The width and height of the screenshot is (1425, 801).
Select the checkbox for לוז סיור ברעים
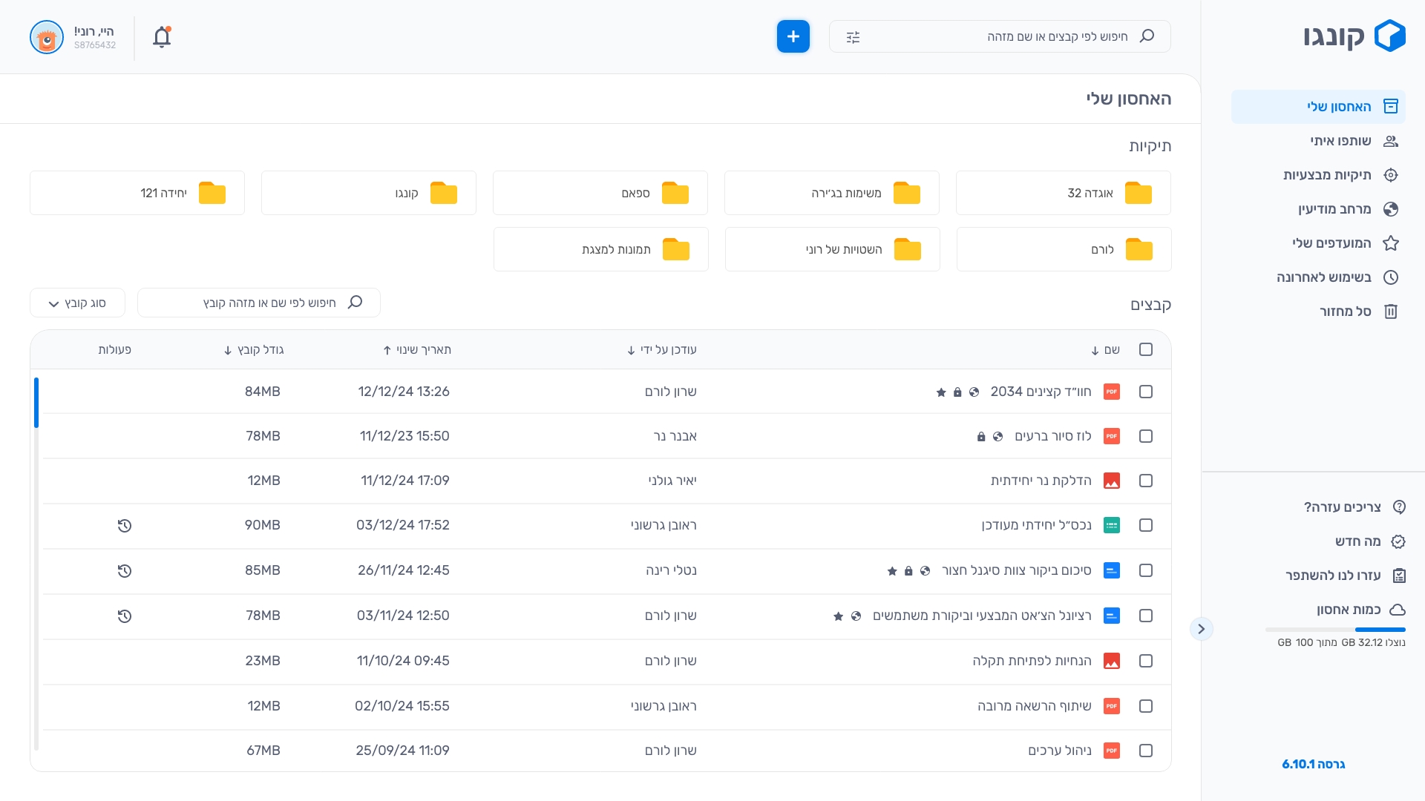tap(1146, 436)
